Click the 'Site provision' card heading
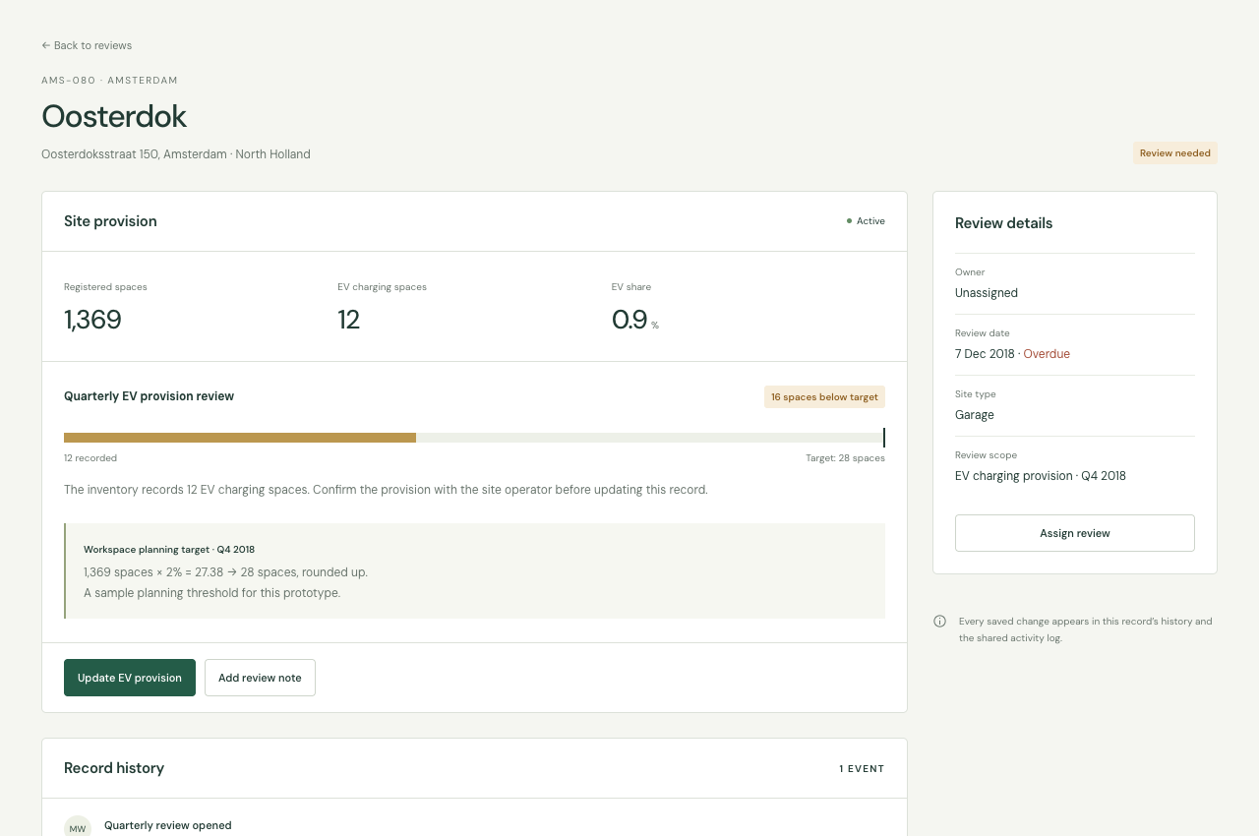The height and width of the screenshot is (836, 1259). click(110, 221)
